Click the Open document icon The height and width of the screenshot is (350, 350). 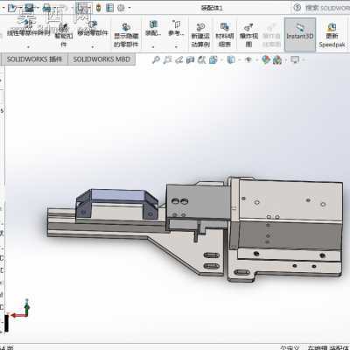coord(11,8)
